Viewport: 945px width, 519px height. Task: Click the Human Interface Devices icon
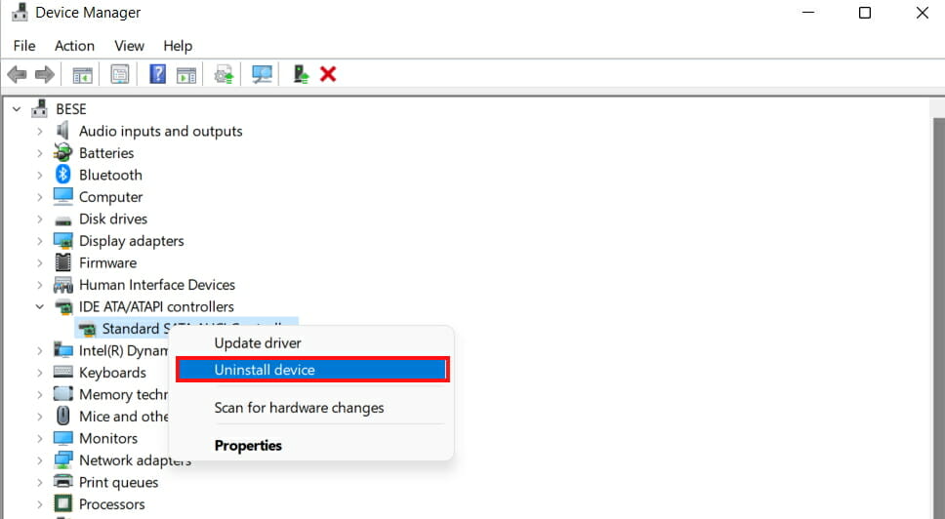(x=62, y=285)
